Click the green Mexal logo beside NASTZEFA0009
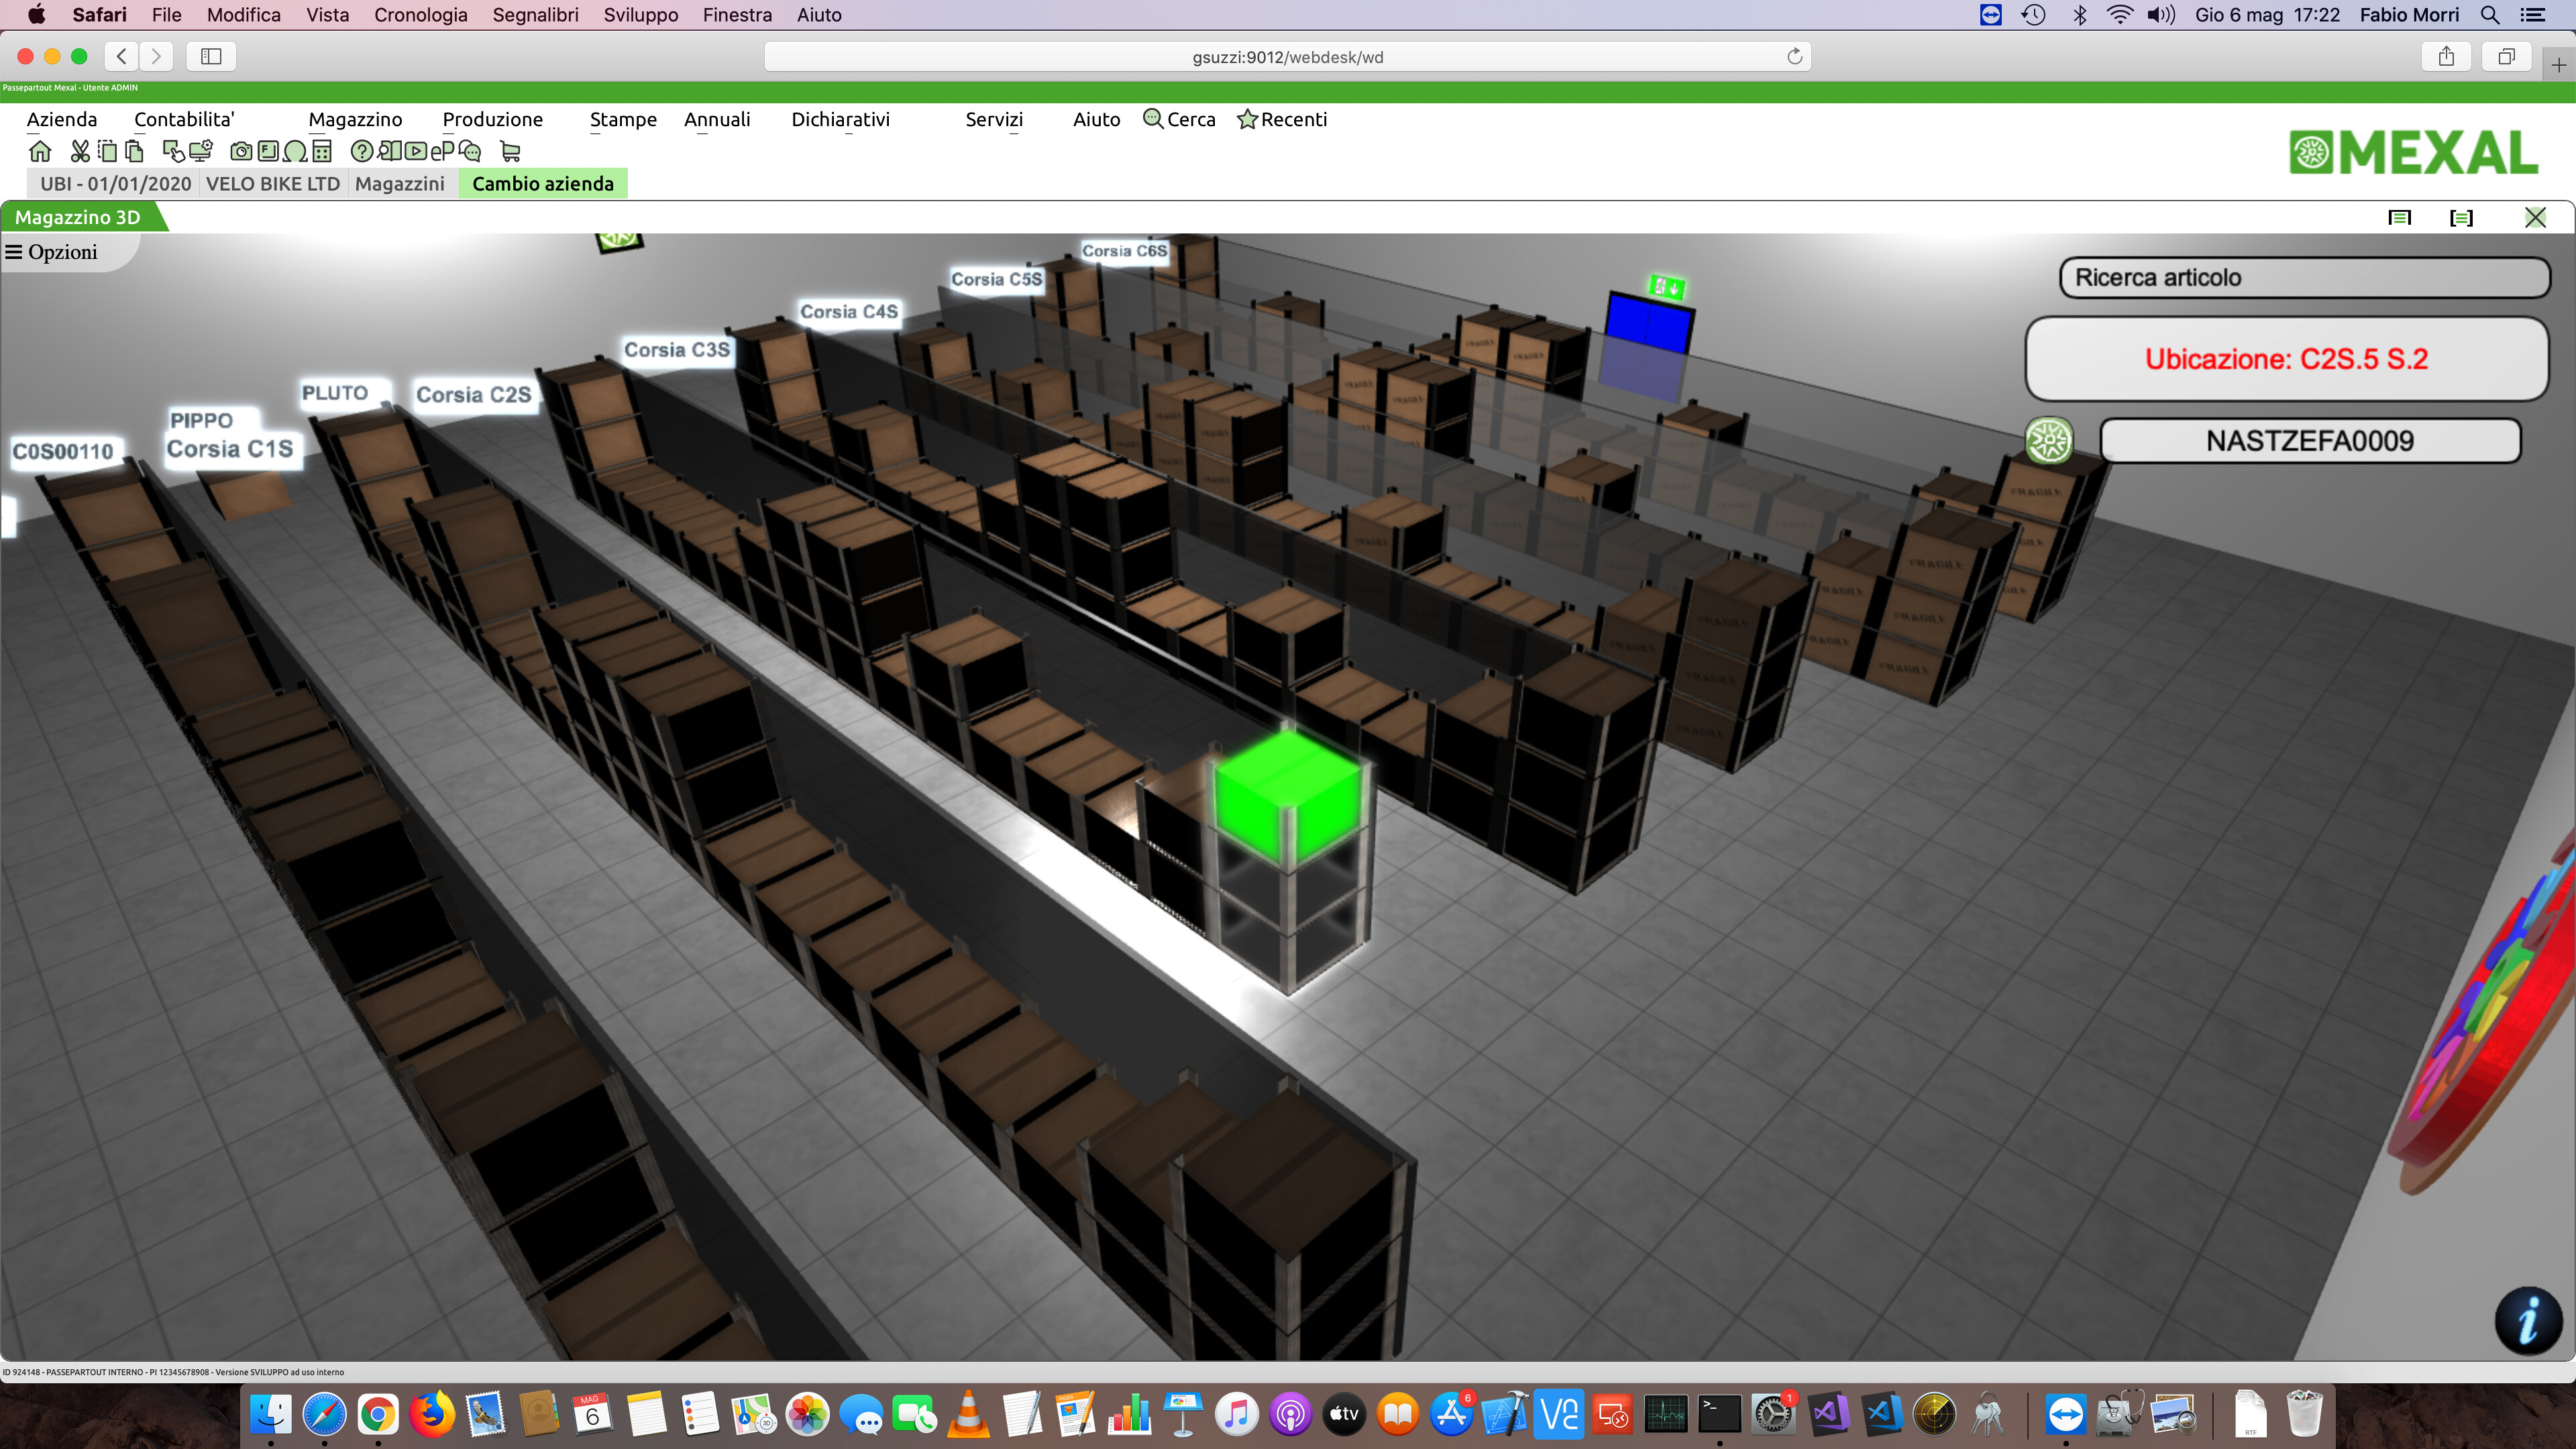The height and width of the screenshot is (1449, 2576). [2048, 440]
